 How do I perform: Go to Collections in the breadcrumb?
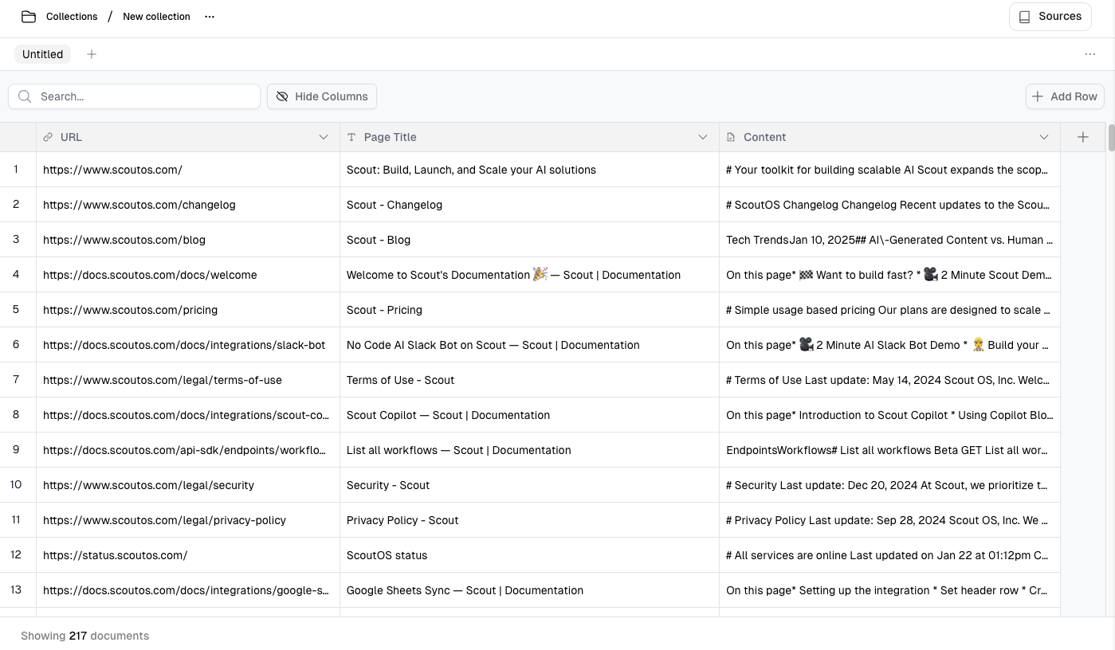pos(72,17)
